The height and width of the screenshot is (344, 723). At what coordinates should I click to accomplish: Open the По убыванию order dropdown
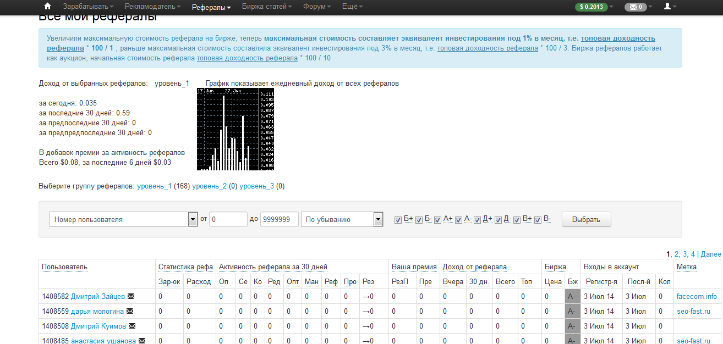tap(342, 219)
